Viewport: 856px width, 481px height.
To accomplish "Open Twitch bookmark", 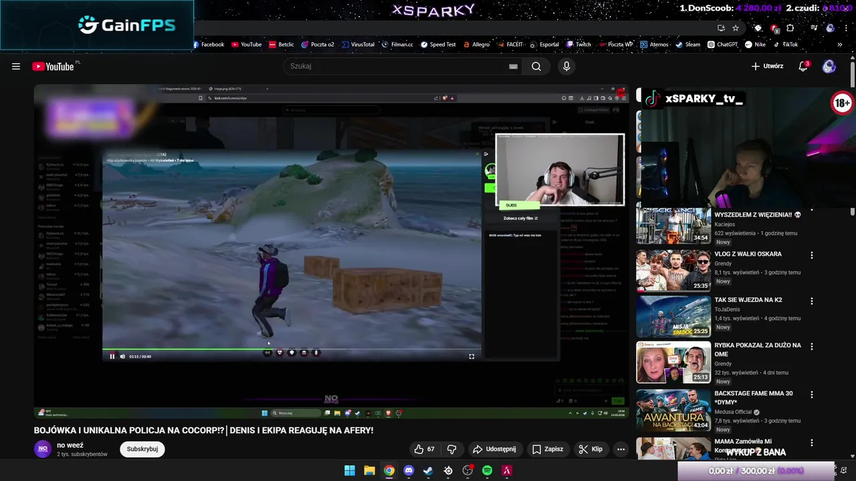I will click(579, 45).
